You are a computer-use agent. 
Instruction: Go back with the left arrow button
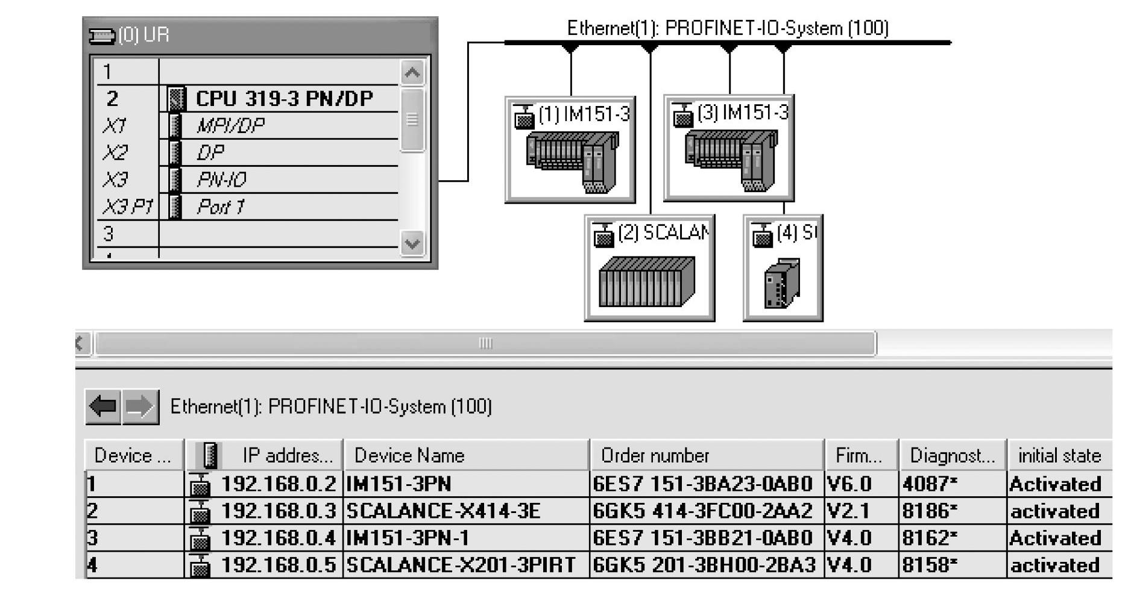point(104,407)
